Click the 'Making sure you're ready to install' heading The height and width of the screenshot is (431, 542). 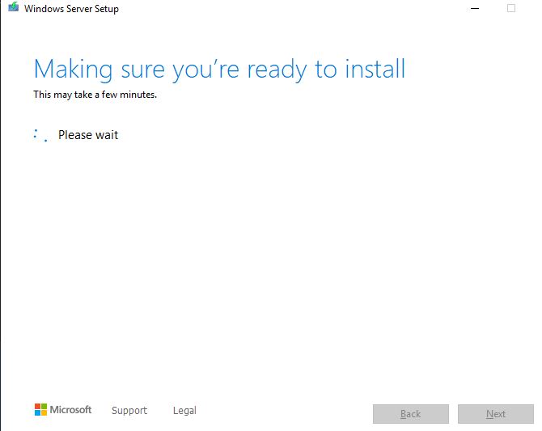218,70
